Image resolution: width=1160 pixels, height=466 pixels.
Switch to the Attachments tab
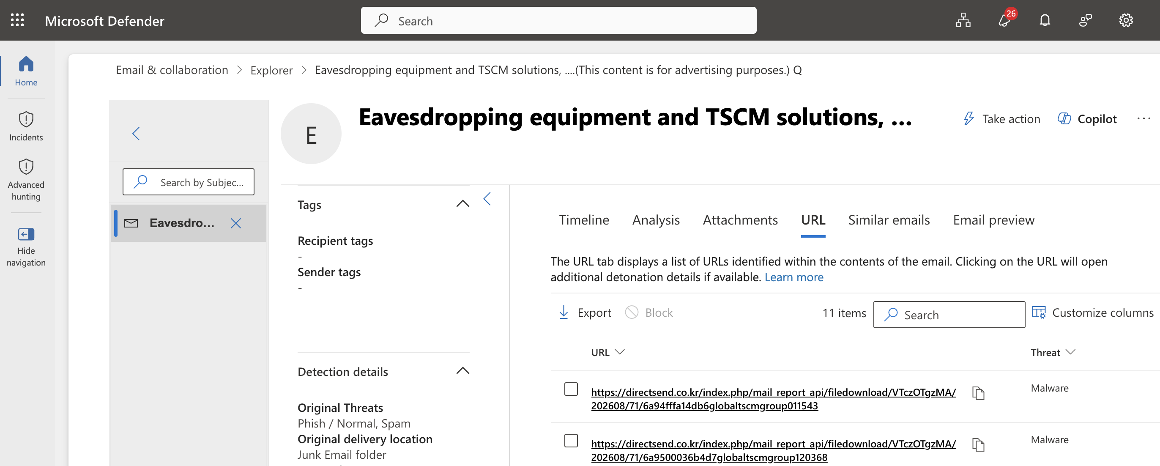740,220
